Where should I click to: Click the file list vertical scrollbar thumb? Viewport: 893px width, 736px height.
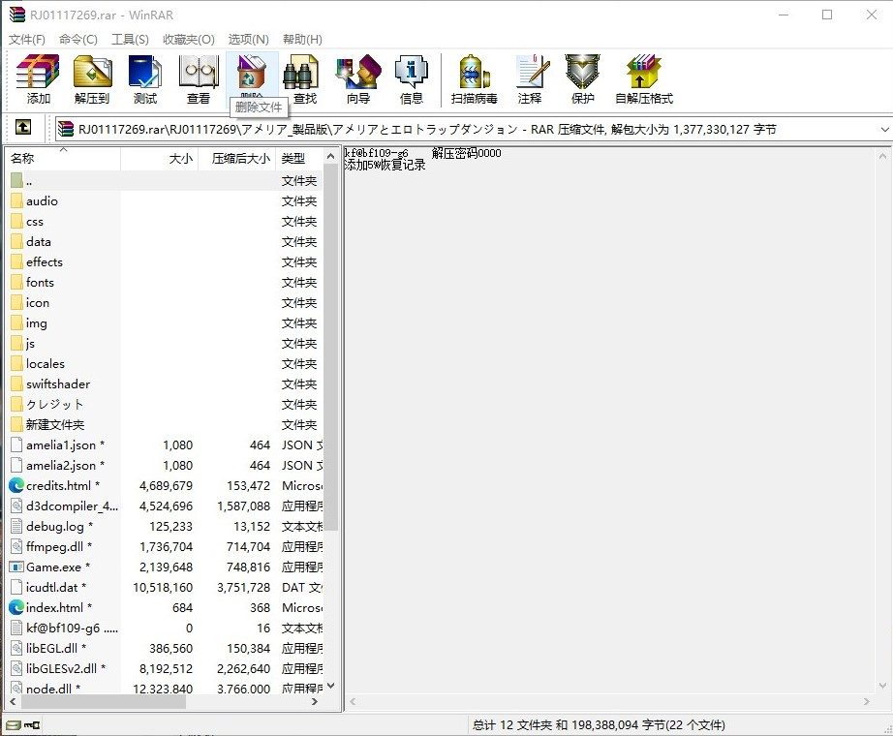coord(331,348)
